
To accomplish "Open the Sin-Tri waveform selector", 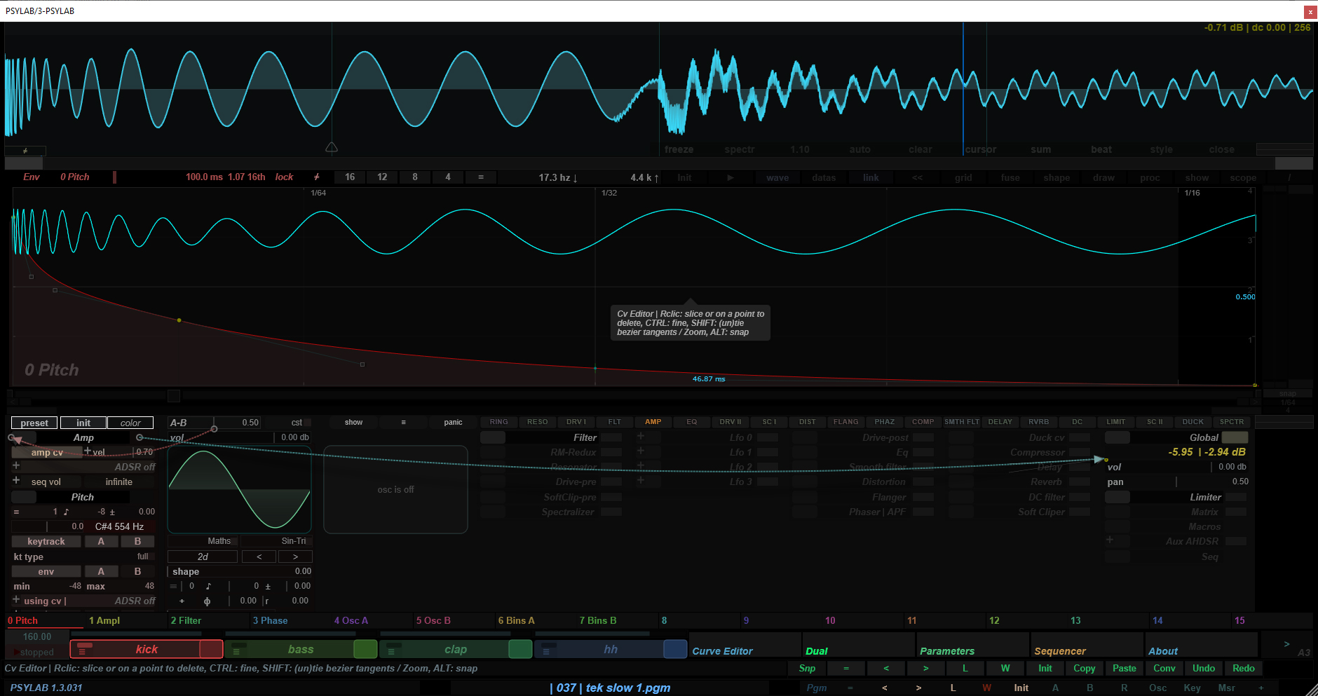I will click(x=293, y=541).
